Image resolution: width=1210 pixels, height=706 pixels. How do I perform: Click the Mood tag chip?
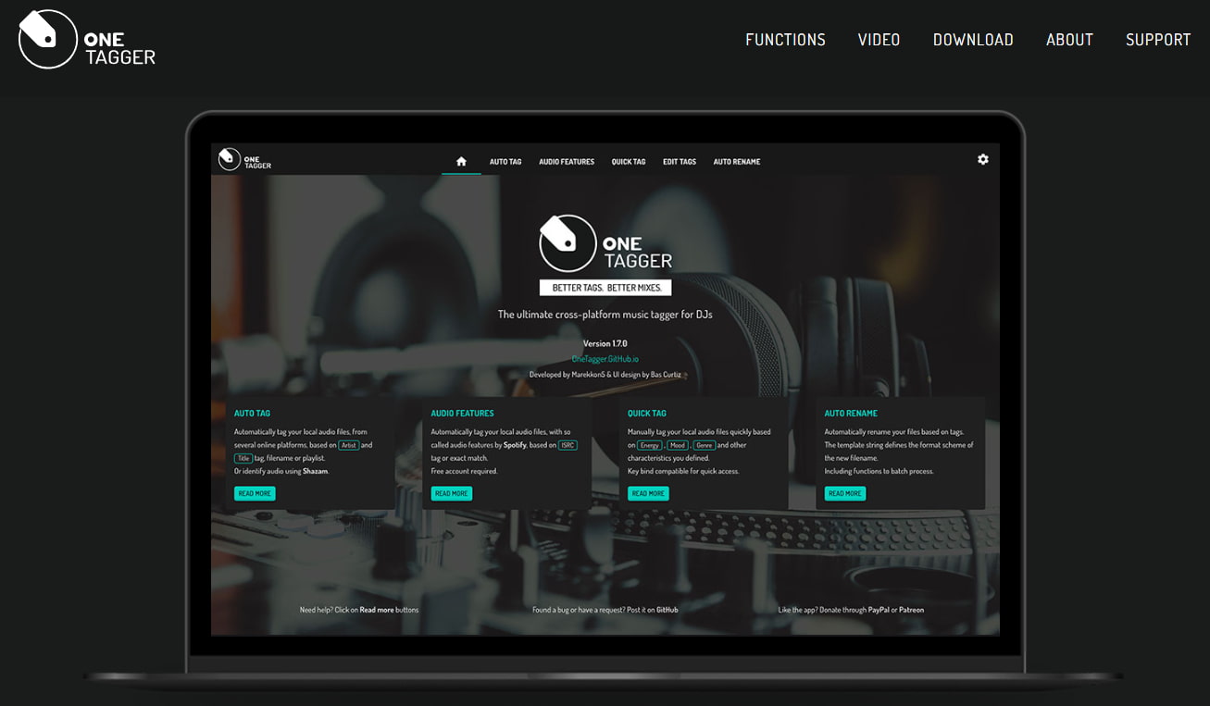tap(679, 445)
